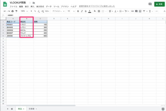Print the spreadsheet with printer icon

click(12, 11)
